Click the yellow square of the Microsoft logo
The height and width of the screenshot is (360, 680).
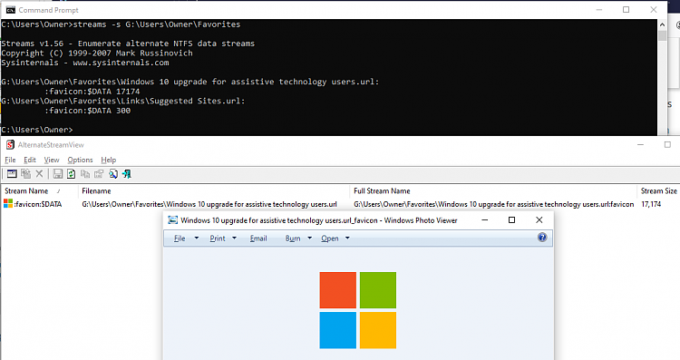378,330
